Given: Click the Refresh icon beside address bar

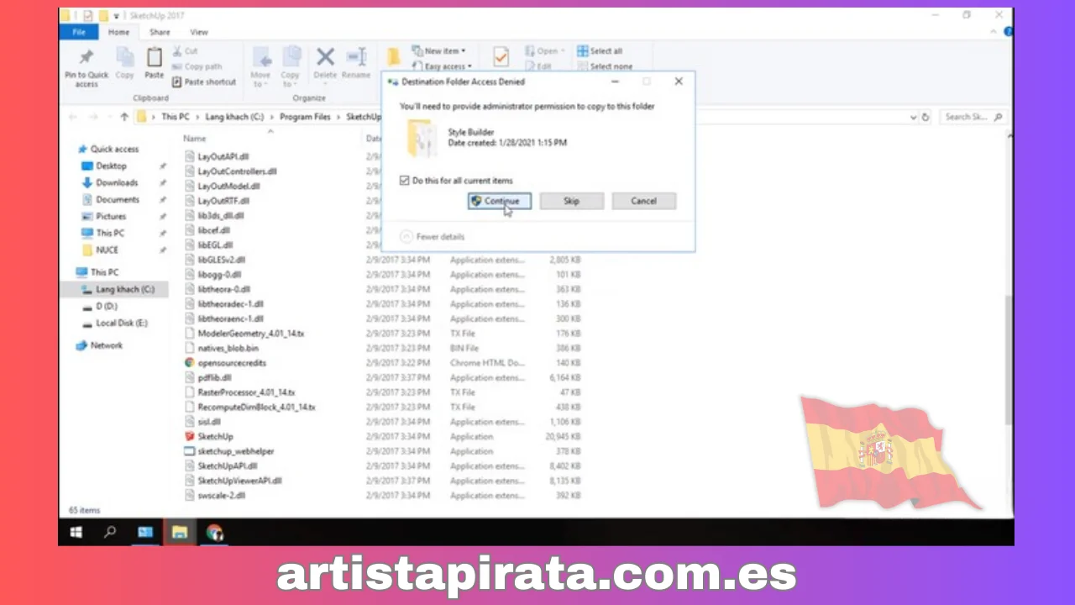Looking at the screenshot, I should click(926, 118).
